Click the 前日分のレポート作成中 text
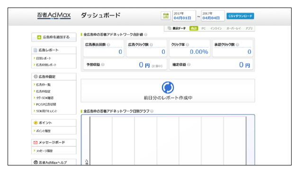 point(168,98)
